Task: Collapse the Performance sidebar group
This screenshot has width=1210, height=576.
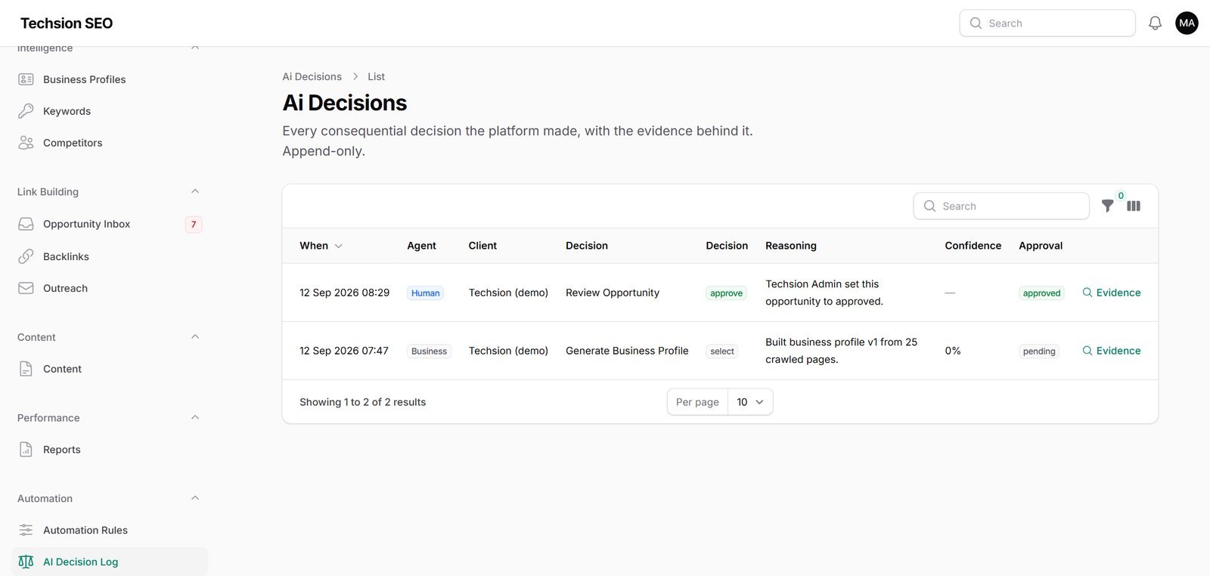Action: (x=195, y=418)
